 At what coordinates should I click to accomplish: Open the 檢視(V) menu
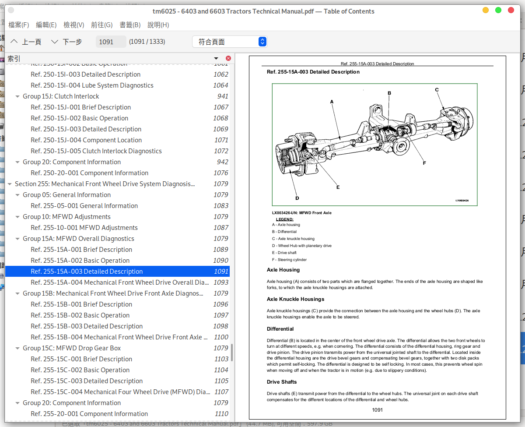coord(74,25)
